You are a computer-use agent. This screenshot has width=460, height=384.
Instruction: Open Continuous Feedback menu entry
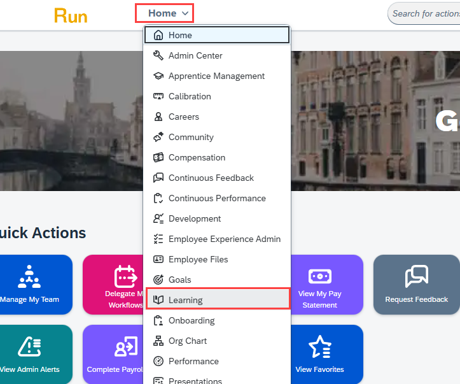coord(211,178)
